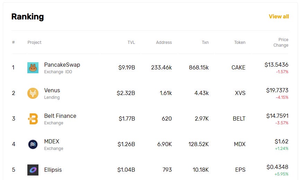Click the +1.24% price change
The width and height of the screenshot is (300, 180).
coord(282,149)
